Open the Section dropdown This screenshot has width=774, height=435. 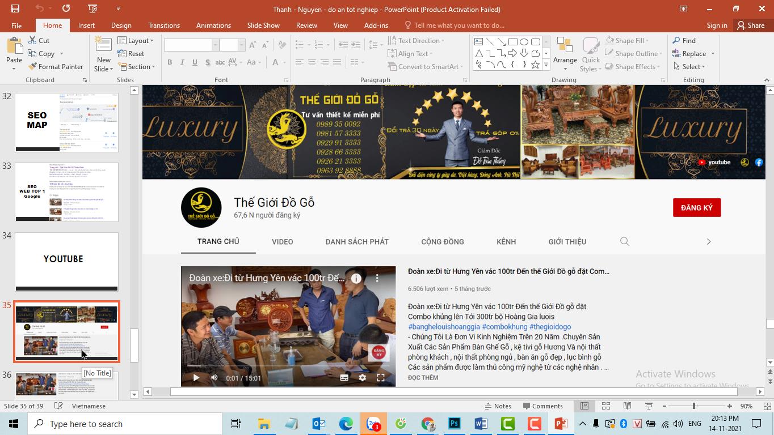click(x=136, y=66)
